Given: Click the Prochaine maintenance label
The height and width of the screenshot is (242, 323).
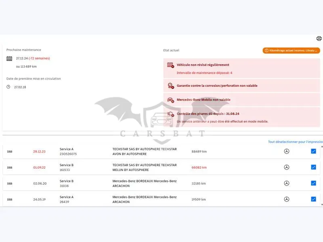Looking at the screenshot, I should click(x=24, y=50).
